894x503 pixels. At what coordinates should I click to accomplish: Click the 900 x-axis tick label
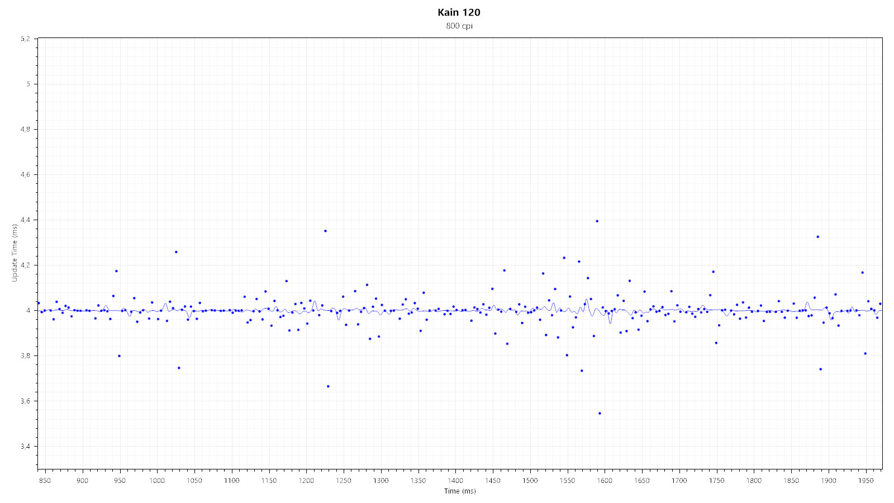[82, 481]
